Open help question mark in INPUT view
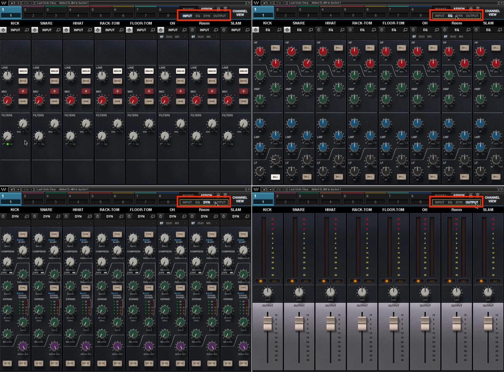 249,3
